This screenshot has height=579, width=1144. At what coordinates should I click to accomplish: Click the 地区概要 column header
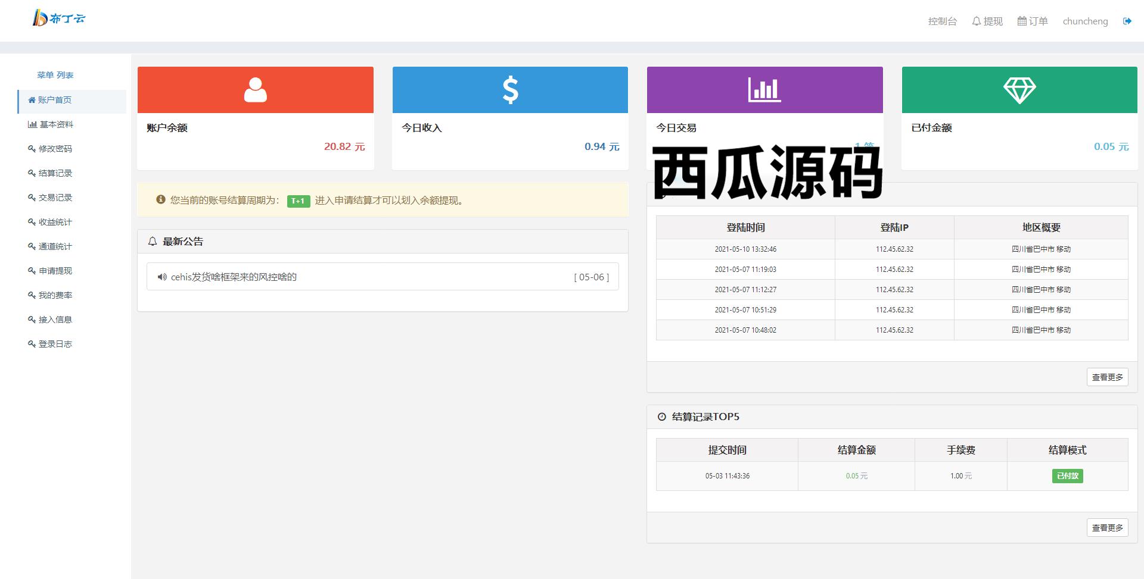[1041, 227]
